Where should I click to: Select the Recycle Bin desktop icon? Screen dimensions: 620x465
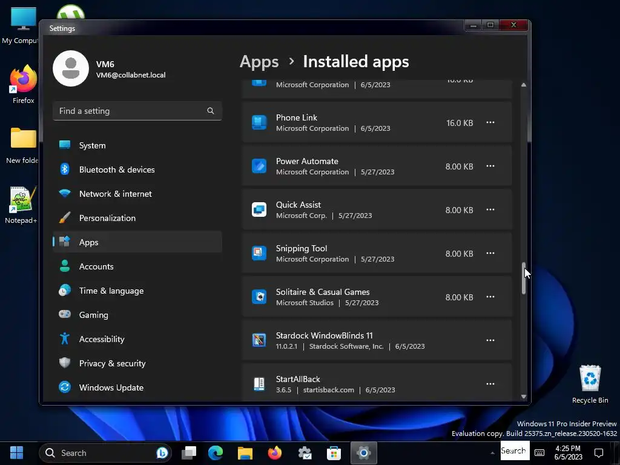590,384
